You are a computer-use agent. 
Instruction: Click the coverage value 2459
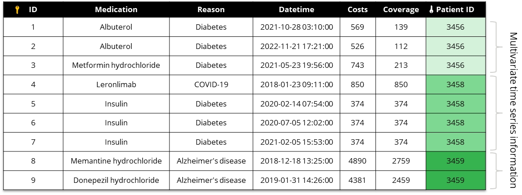(401, 180)
